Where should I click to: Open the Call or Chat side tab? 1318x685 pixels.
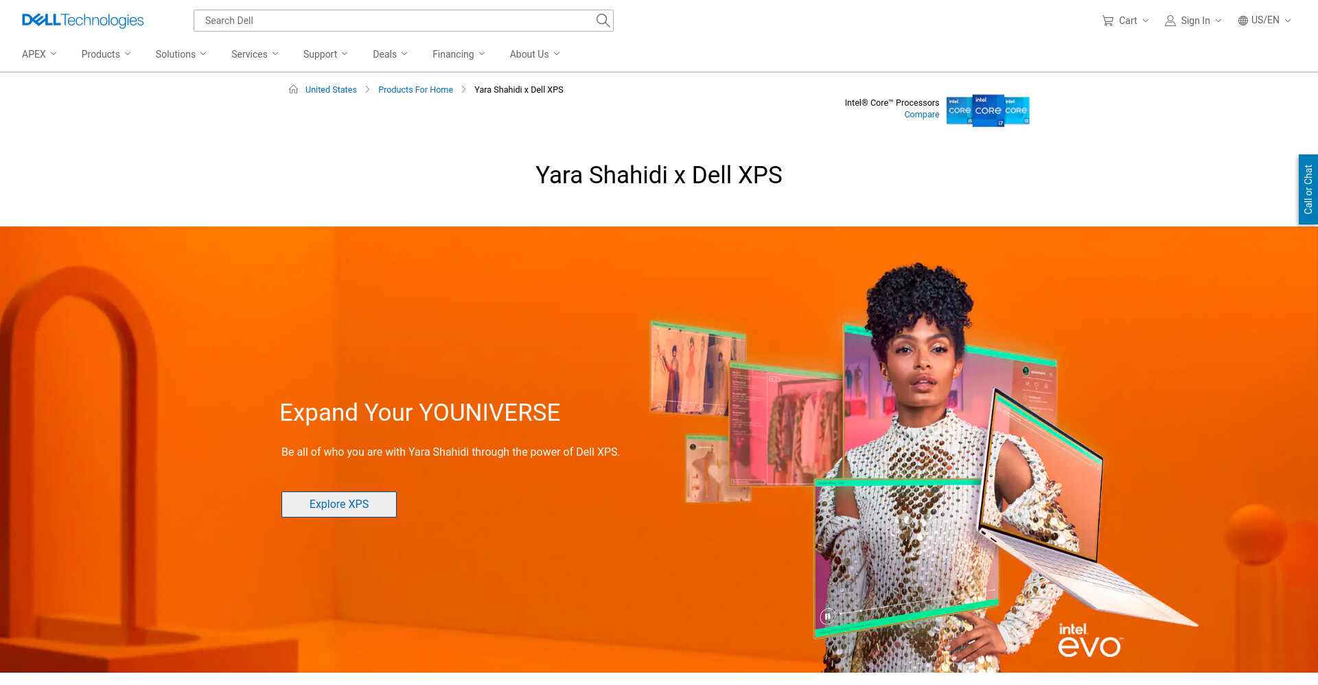[1308, 189]
